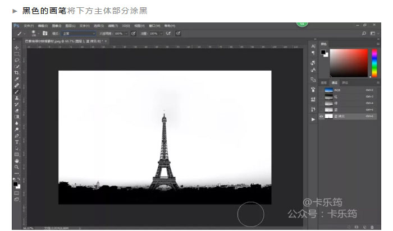Open the Actions play panel icon
The image size is (393, 231).
point(313,119)
